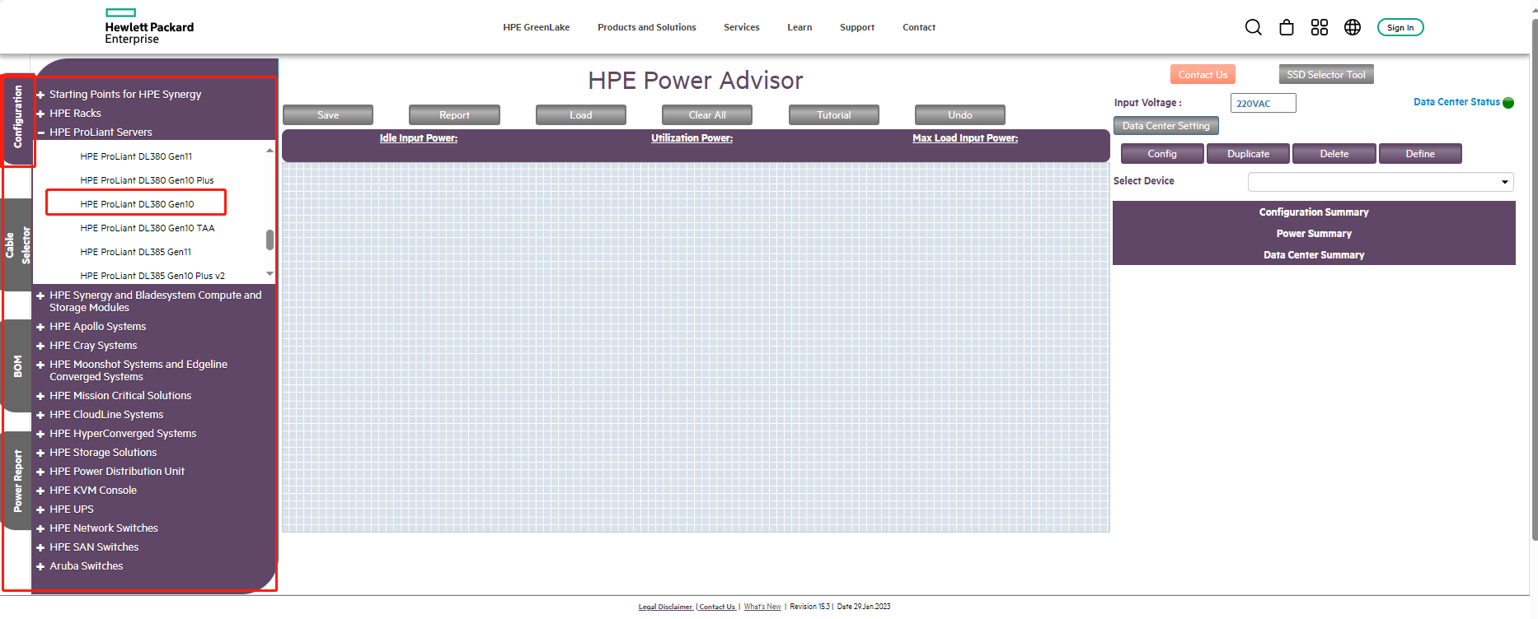This screenshot has width=1538, height=619.
Task: Click the server list scrollbar thumb
Action: [x=270, y=240]
